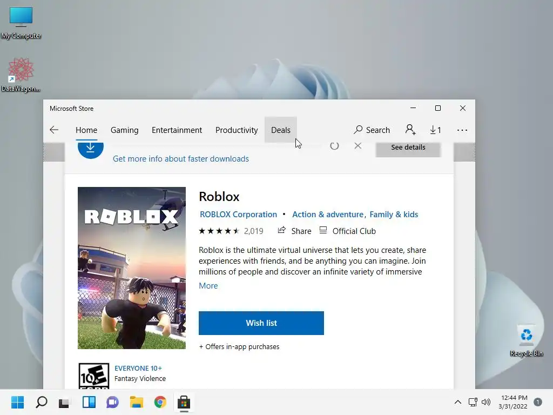Image resolution: width=553 pixels, height=415 pixels.
Task: Minimize the Microsoft Store window
Action: [413, 108]
